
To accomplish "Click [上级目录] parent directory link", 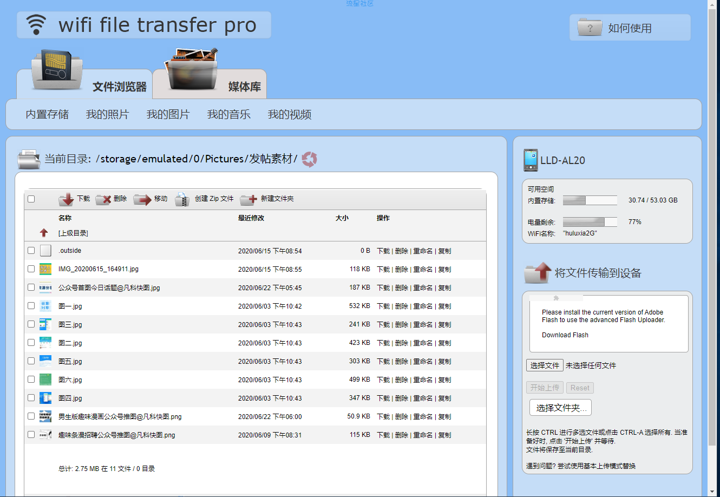I will [73, 233].
